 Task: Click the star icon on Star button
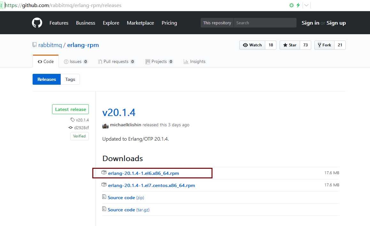pos(285,45)
